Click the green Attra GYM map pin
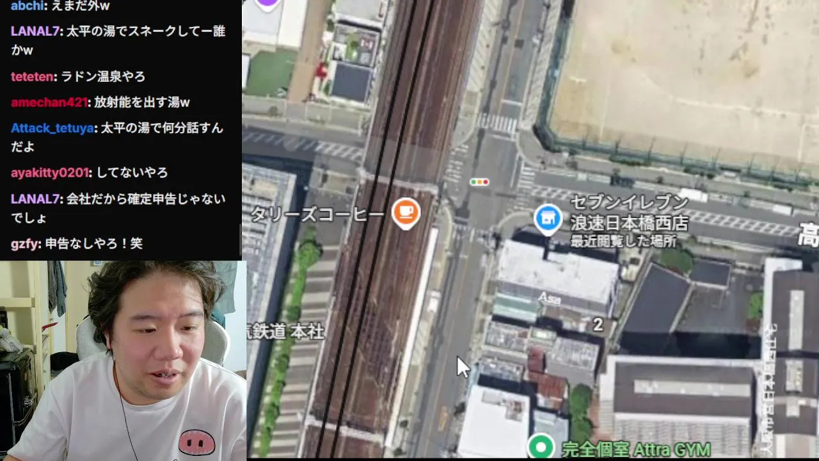819x461 pixels. 541,446
